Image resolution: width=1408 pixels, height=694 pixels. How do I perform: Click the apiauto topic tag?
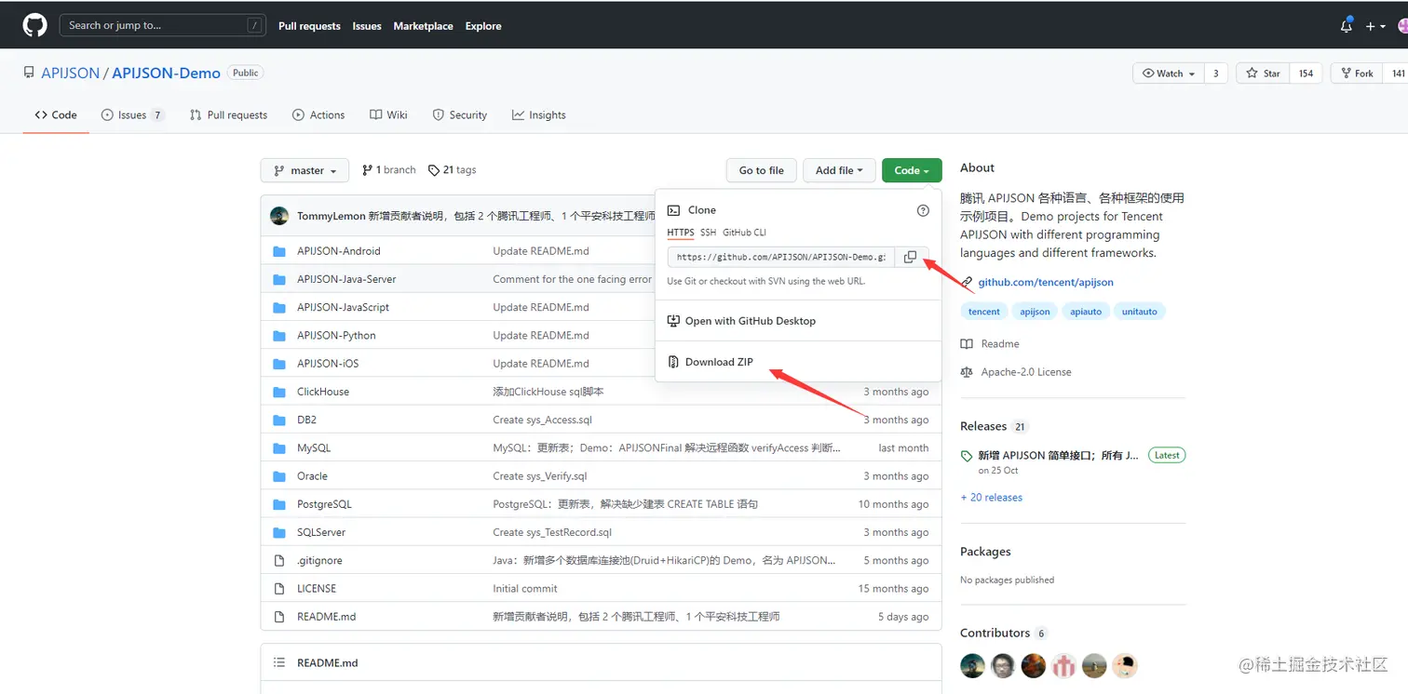click(1086, 312)
